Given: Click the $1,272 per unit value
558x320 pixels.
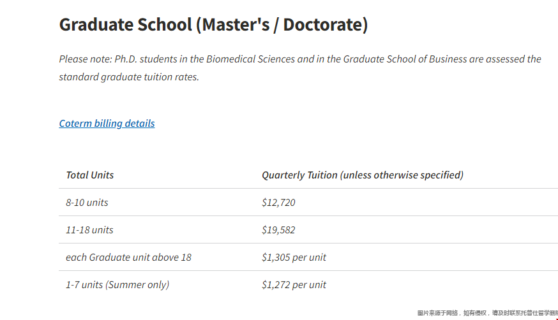Looking at the screenshot, I should tap(294, 285).
